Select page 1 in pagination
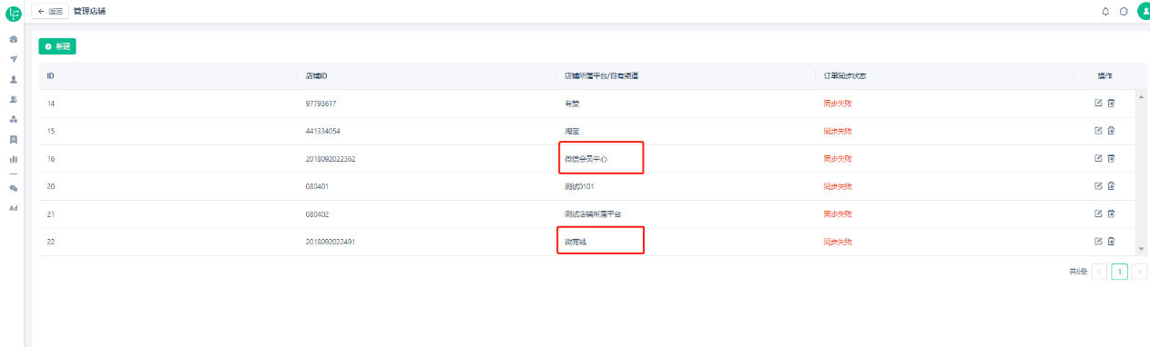This screenshot has height=347, width=1150. pos(1119,272)
